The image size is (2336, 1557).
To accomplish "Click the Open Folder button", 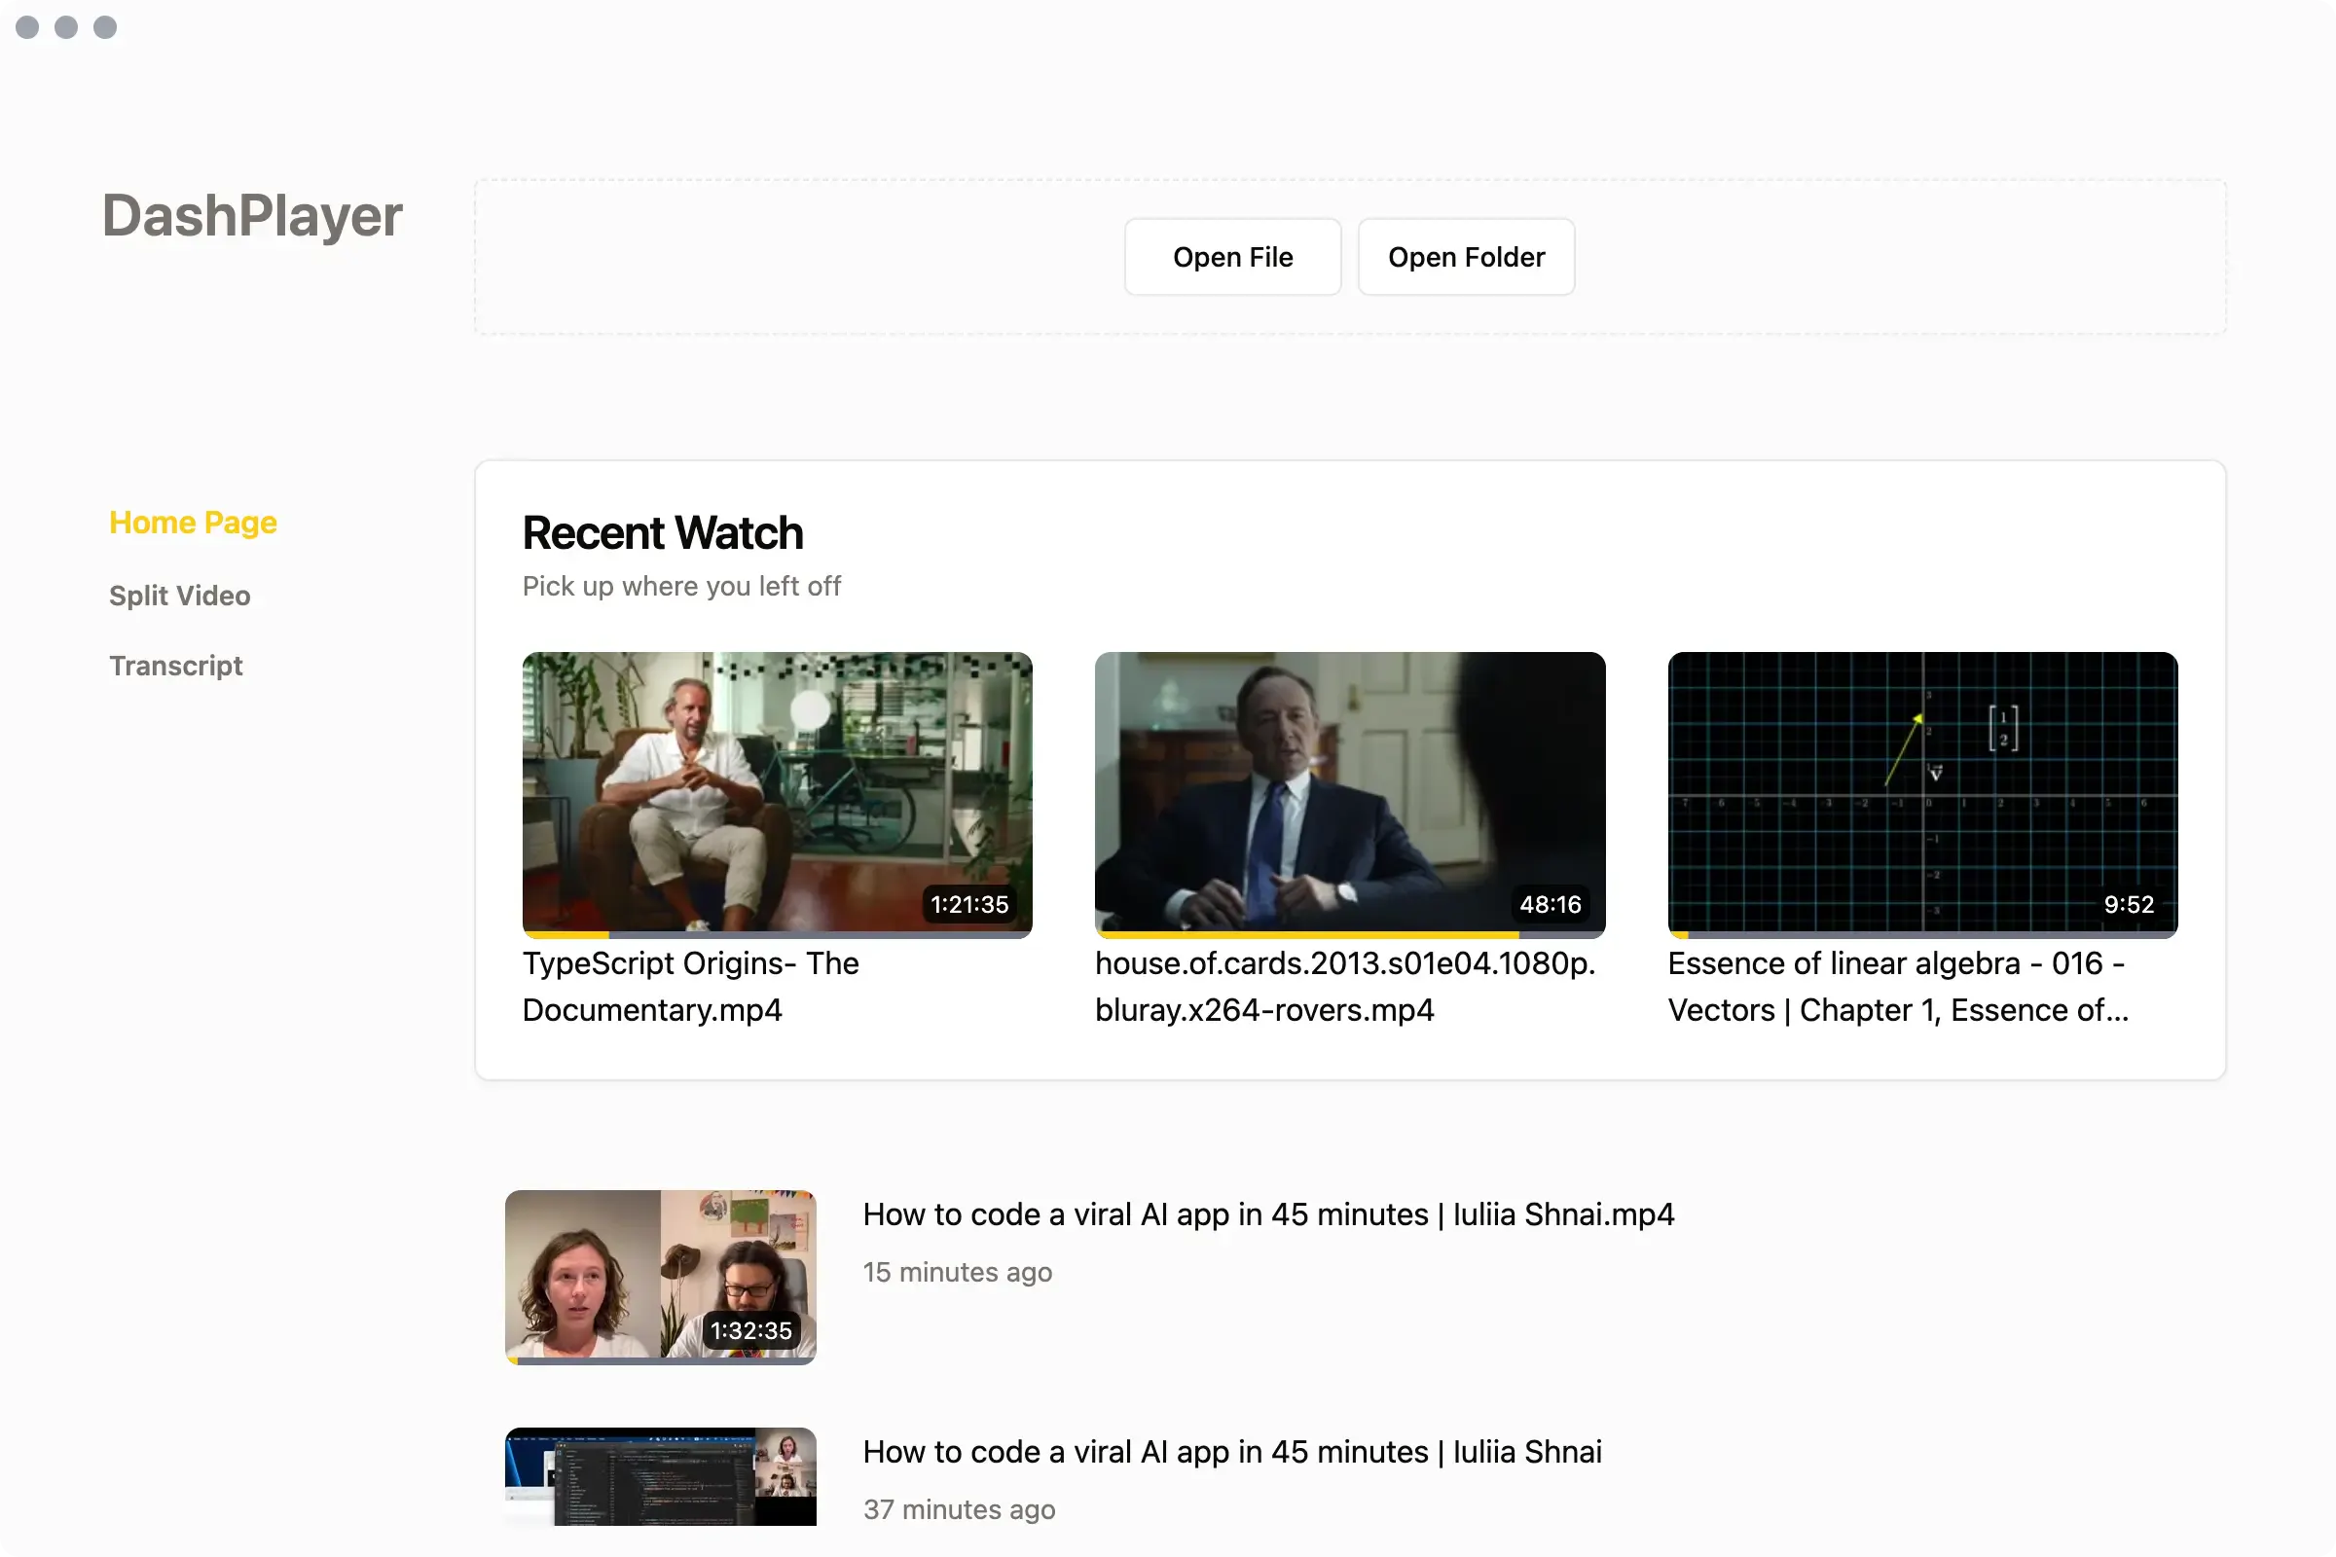I will [x=1466, y=257].
